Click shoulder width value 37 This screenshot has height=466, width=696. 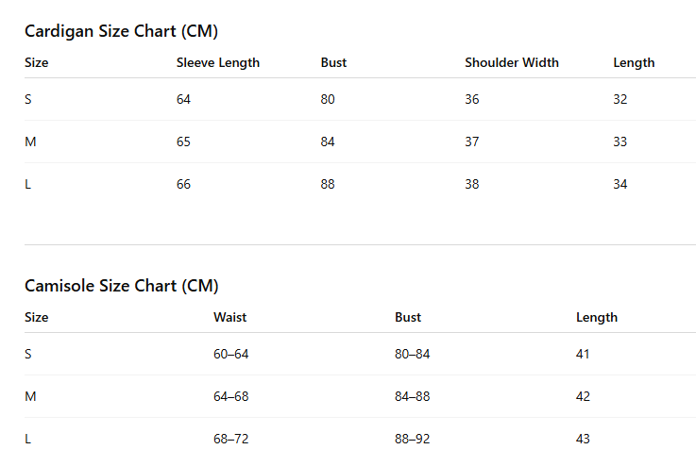coord(472,141)
